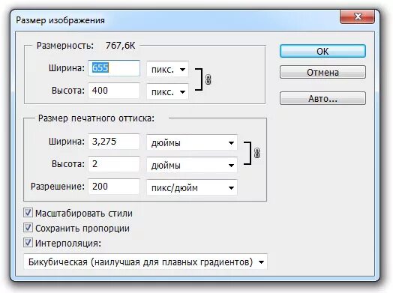The height and width of the screenshot is (293, 393).
Task: Click the Размер изображения title text
Action: (x=61, y=20)
